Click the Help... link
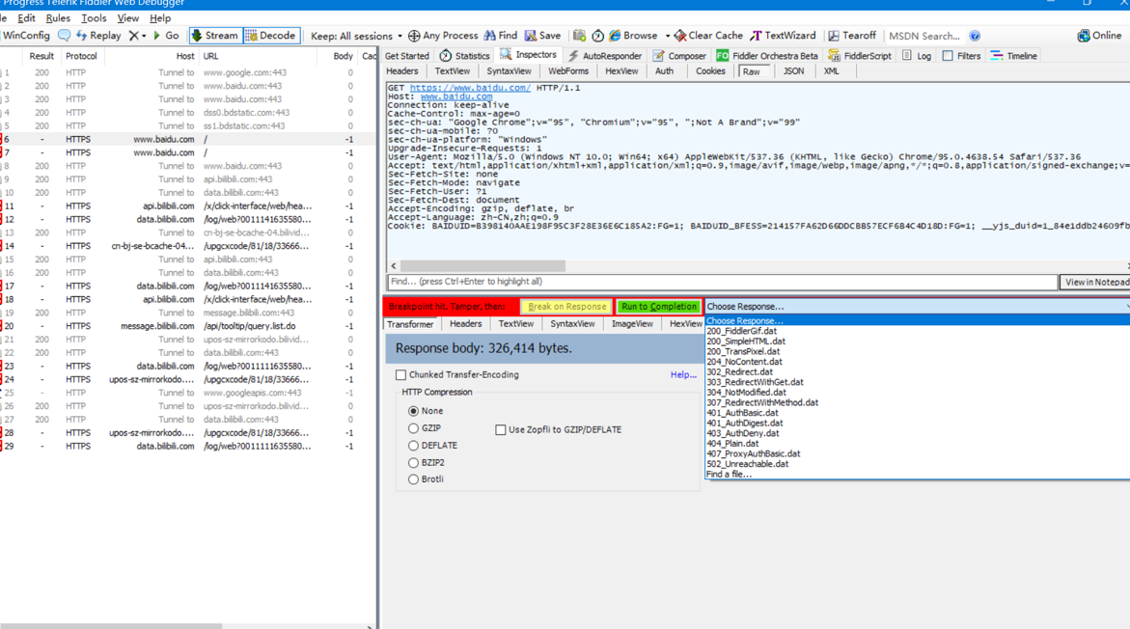This screenshot has width=1130, height=629. click(x=683, y=374)
